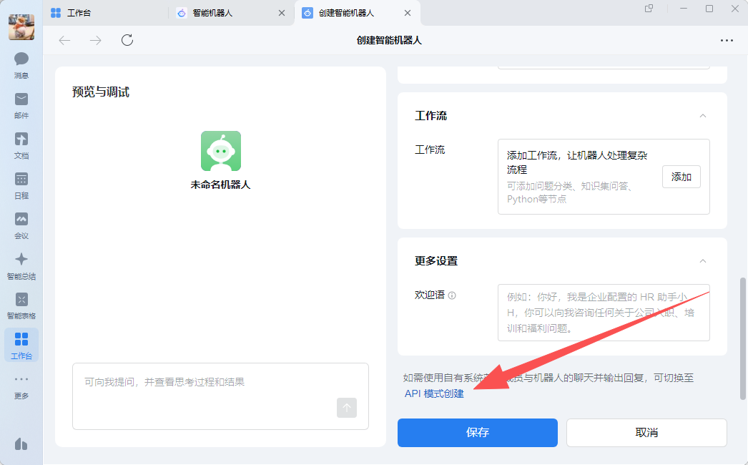Collapse the 更多设置 section chevron
Screen dimensions: 748x465
click(x=702, y=261)
